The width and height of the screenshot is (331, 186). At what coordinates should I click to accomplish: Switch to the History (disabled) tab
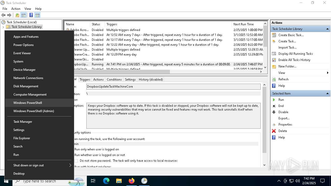point(151,80)
